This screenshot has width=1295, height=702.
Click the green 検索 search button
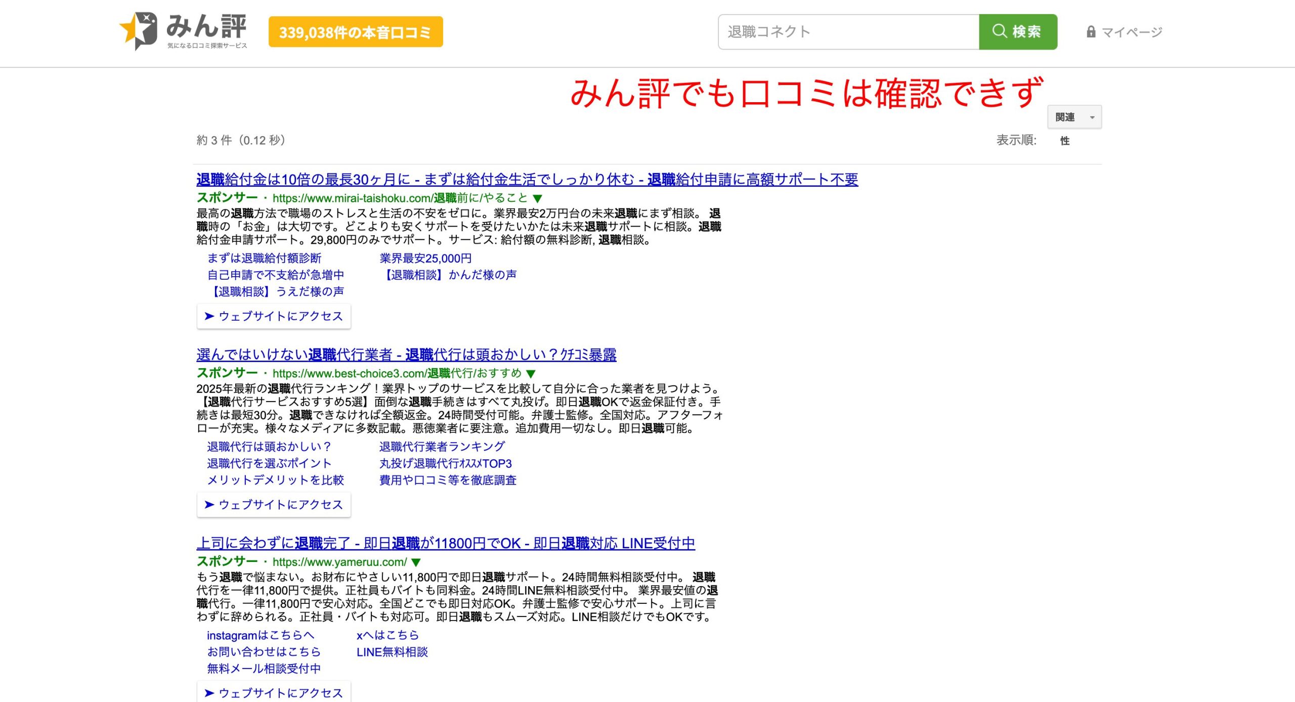click(x=1018, y=32)
